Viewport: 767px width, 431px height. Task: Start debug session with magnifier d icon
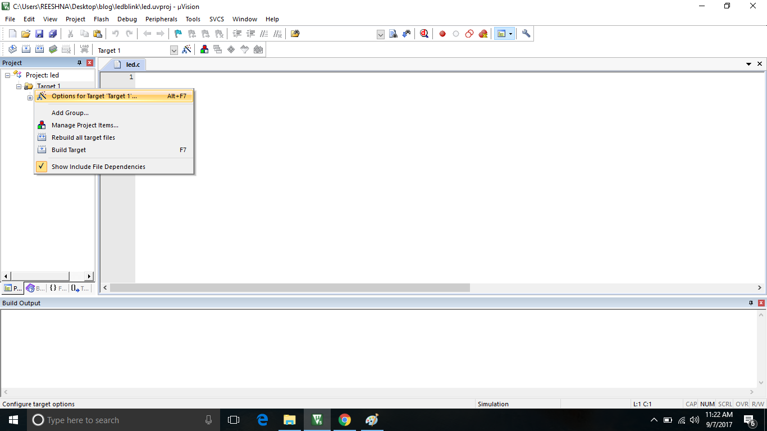[x=424, y=34]
